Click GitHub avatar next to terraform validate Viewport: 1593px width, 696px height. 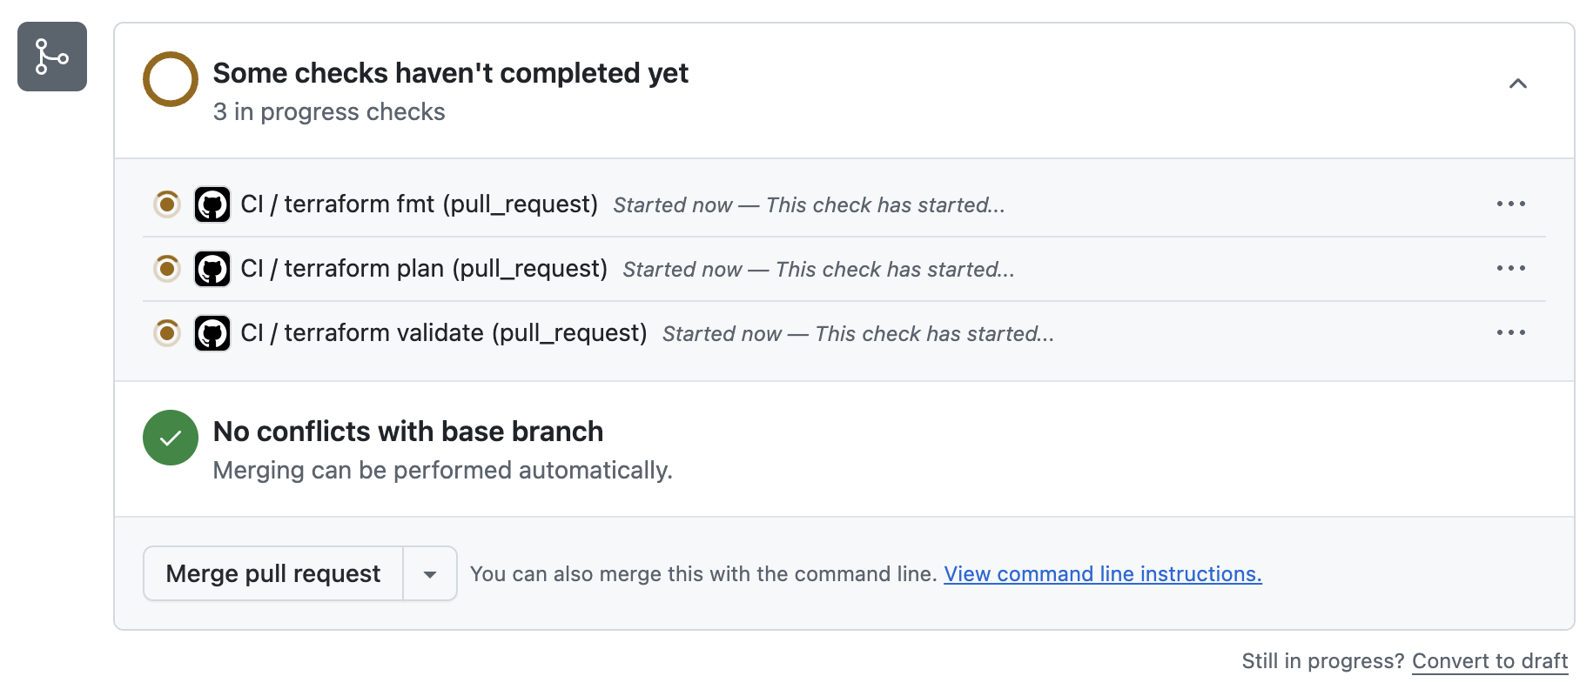coord(212,333)
